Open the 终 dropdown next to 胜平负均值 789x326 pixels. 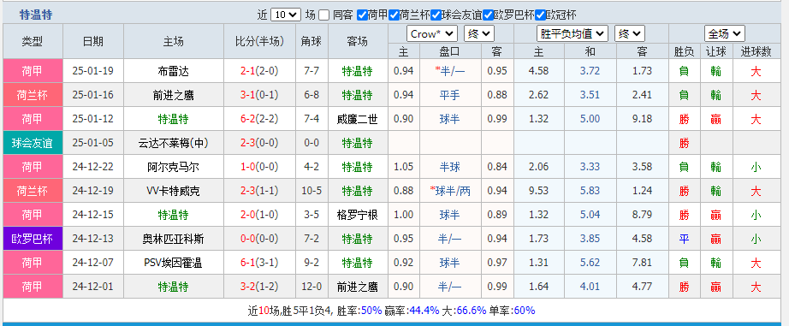click(630, 33)
